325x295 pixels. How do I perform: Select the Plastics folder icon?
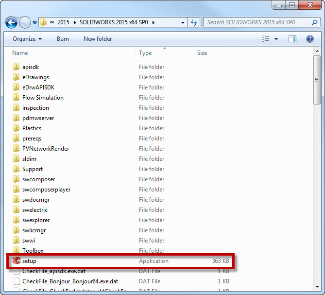pyautogui.click(x=16, y=128)
